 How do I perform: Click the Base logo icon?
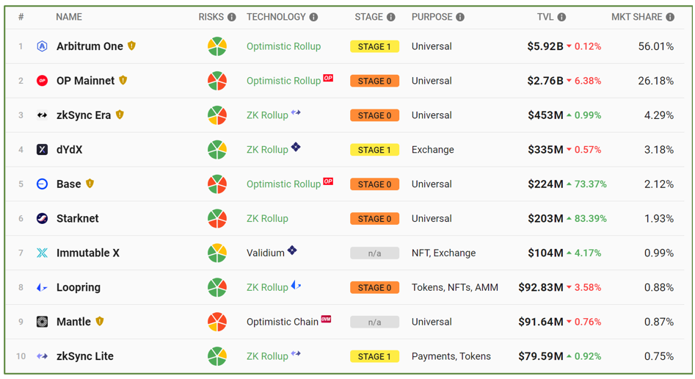tap(42, 184)
